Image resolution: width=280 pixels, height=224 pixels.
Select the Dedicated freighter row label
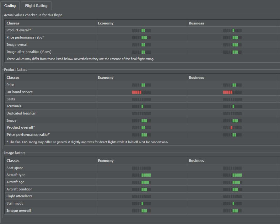(x=21, y=113)
